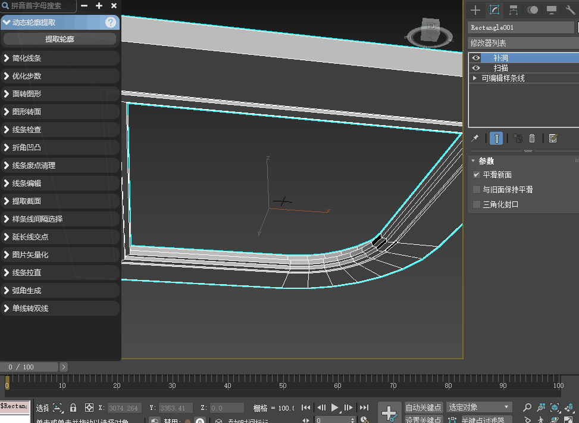Play the animation
This screenshot has height=423, width=579.
click(x=335, y=408)
